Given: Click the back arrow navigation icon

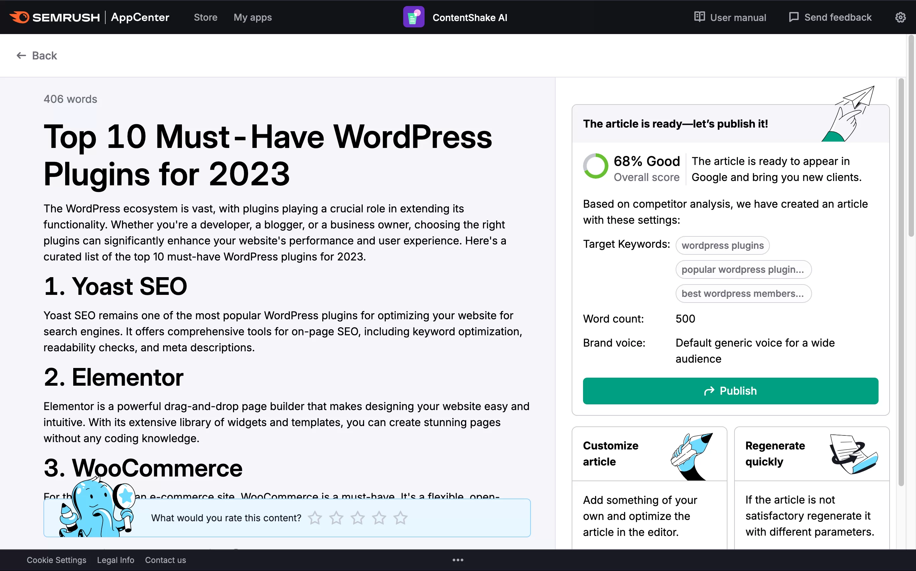Looking at the screenshot, I should (20, 55).
